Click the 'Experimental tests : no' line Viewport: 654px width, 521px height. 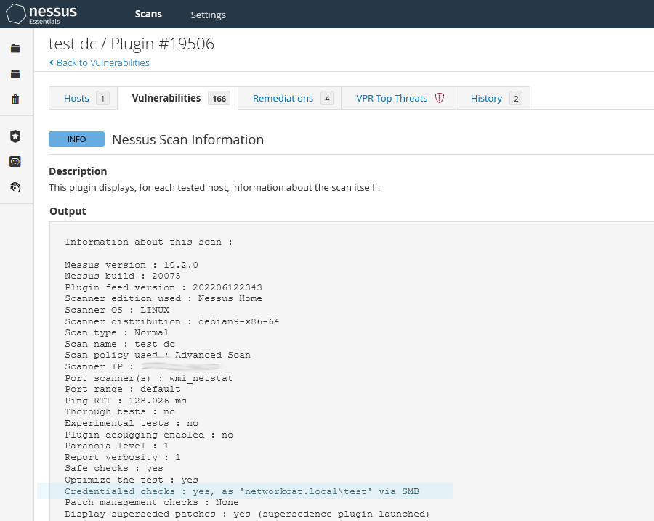(x=132, y=423)
